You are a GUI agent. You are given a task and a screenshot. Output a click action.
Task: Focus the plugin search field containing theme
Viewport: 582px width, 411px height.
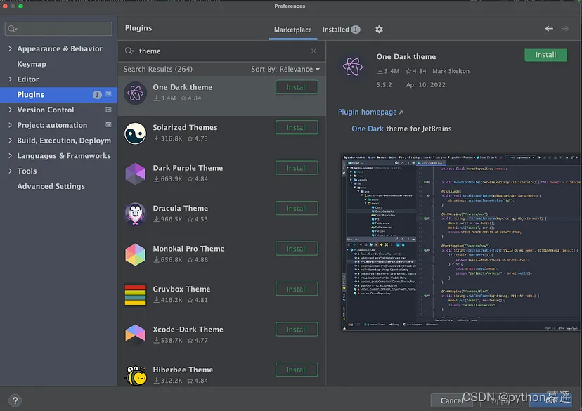pos(222,51)
